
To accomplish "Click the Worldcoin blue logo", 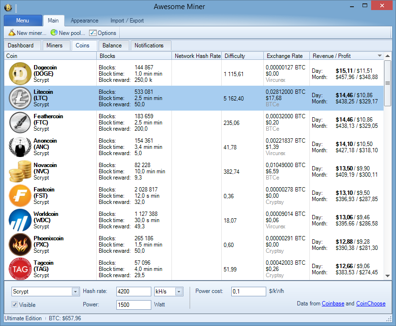I will click(x=20, y=220).
